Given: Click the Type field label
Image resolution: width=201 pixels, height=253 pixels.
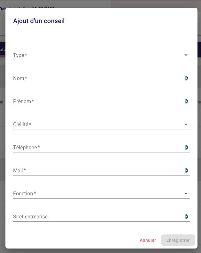Looking at the screenshot, I should [20, 55].
